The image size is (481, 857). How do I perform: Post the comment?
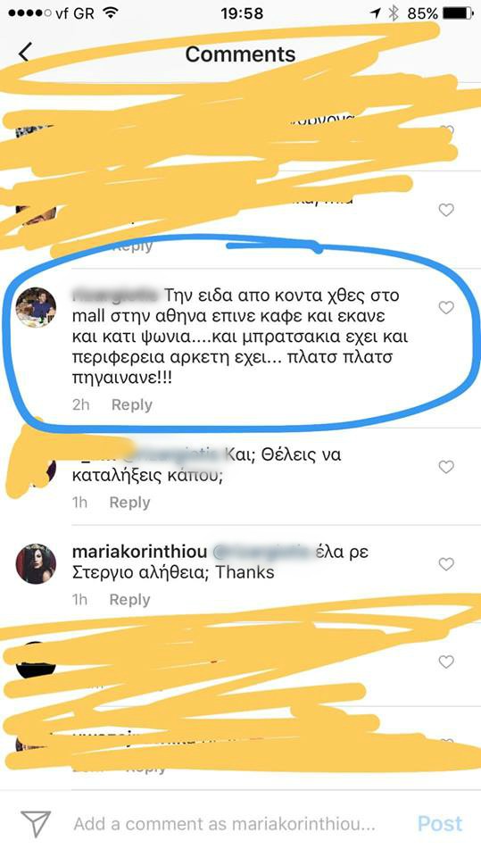(440, 824)
